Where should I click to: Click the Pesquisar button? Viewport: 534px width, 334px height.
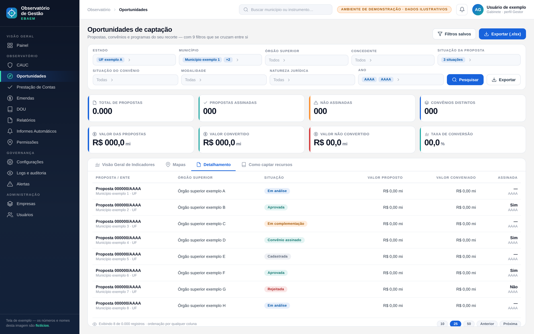[x=465, y=80]
